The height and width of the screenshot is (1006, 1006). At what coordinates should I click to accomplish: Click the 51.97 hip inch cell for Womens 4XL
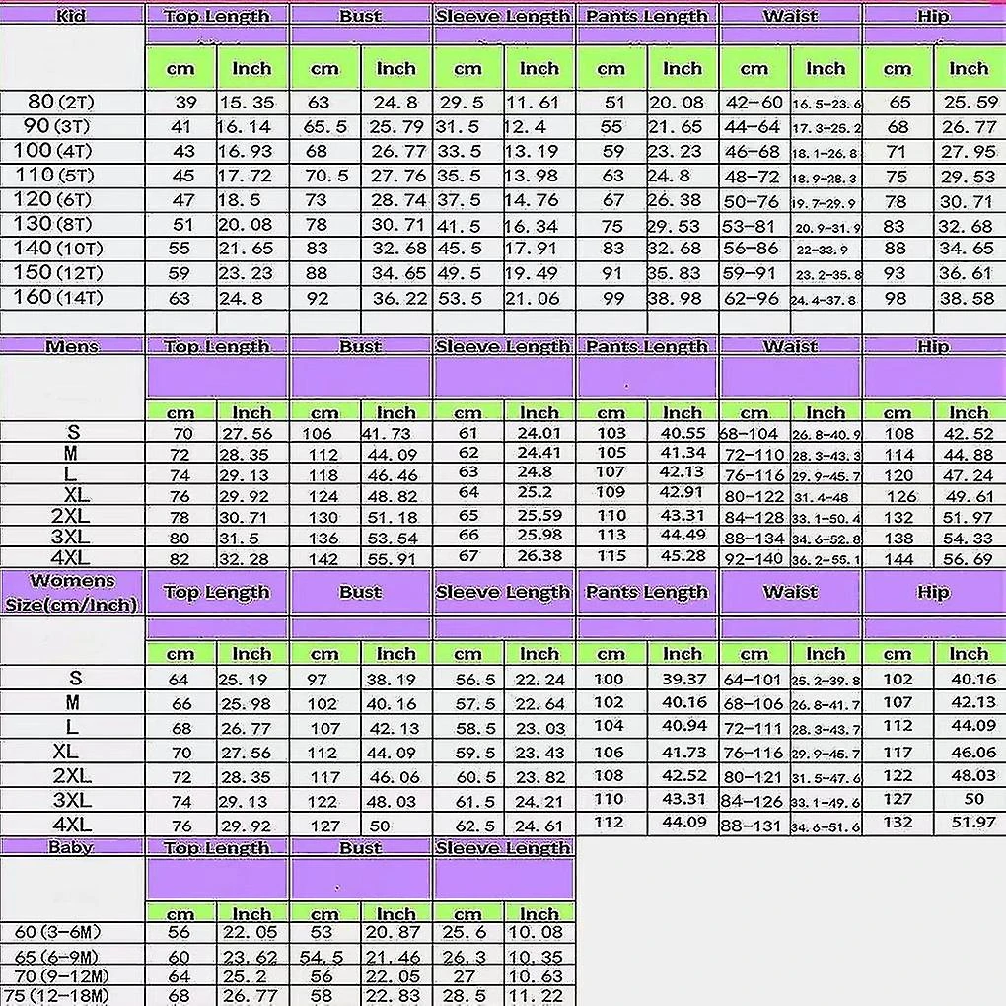click(968, 824)
